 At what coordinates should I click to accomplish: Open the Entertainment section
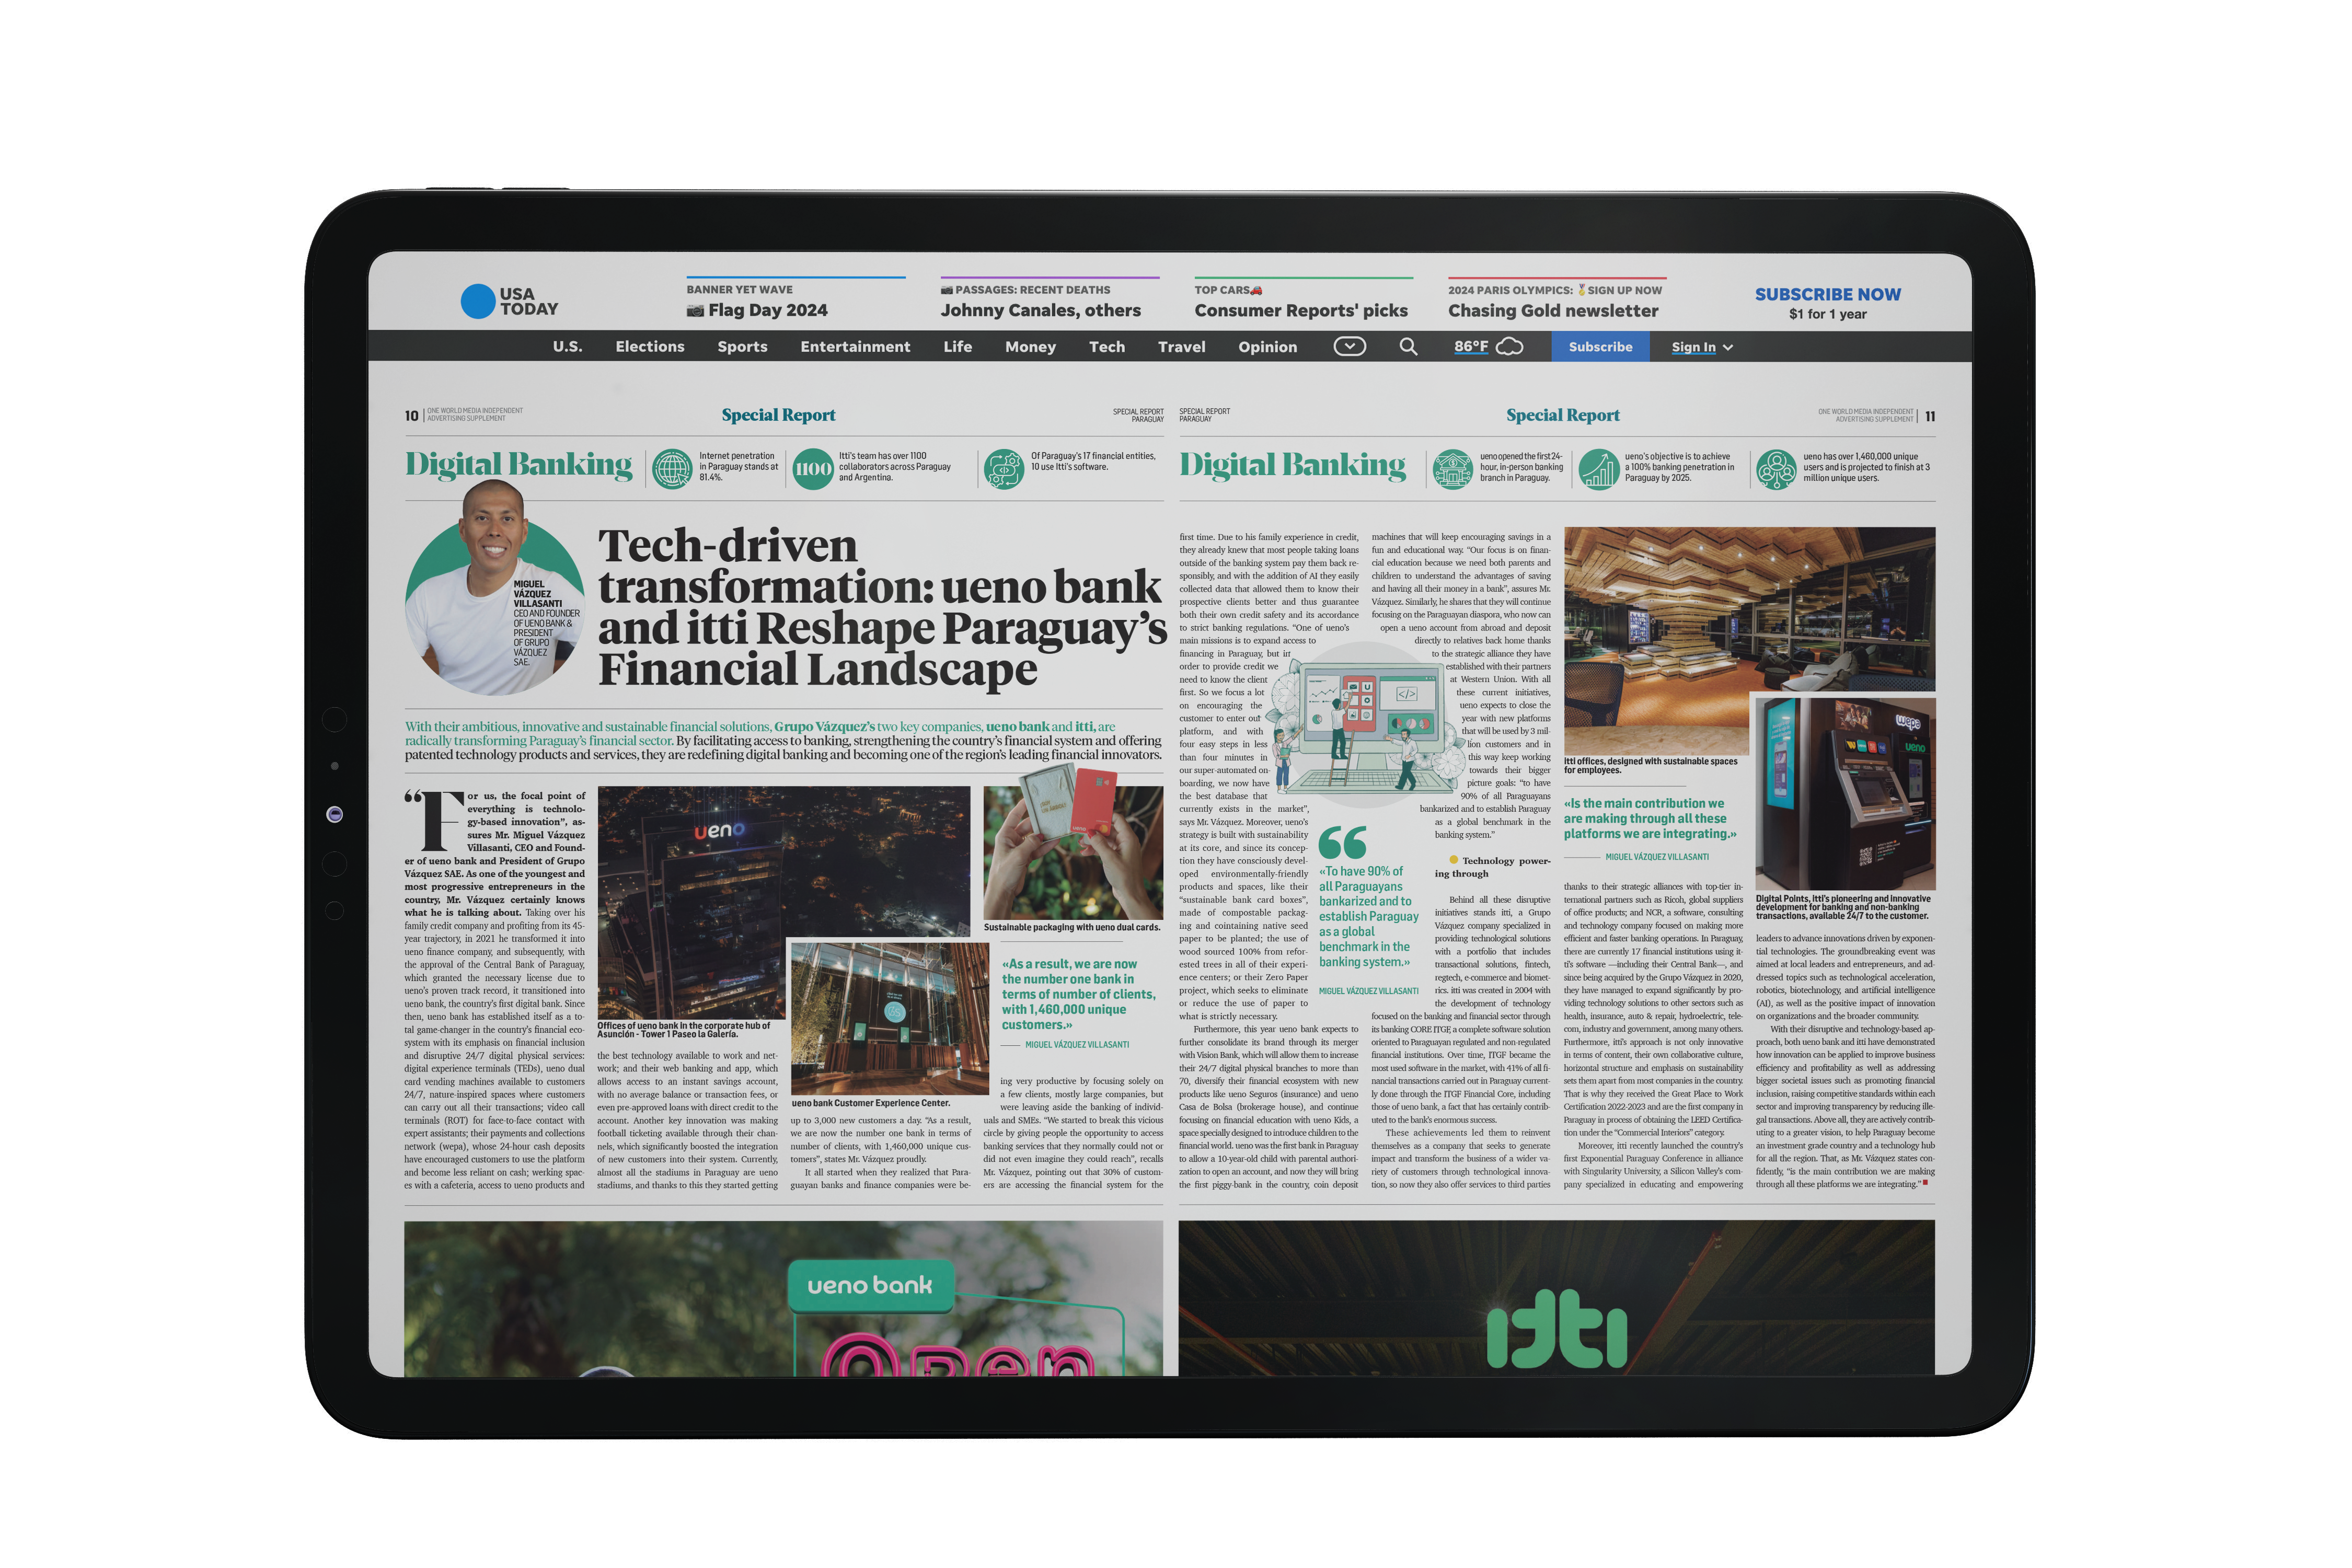[x=855, y=346]
